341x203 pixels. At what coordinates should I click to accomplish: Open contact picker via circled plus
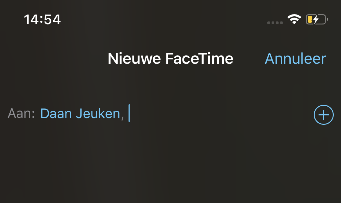pyautogui.click(x=324, y=114)
